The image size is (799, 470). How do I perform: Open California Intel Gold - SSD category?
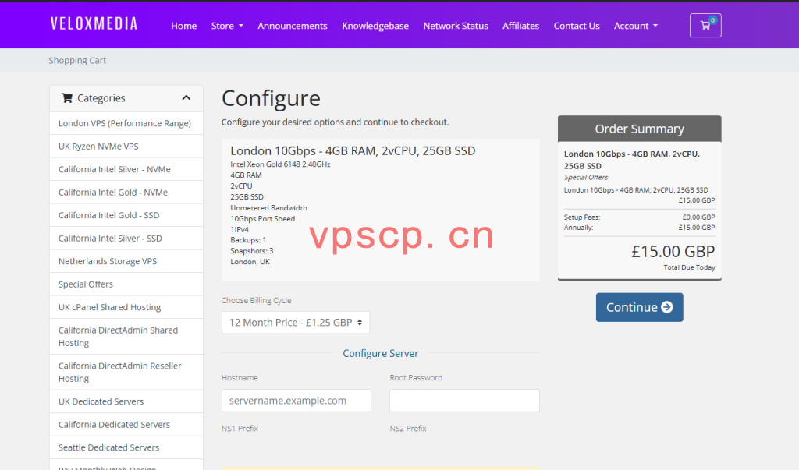click(x=126, y=215)
